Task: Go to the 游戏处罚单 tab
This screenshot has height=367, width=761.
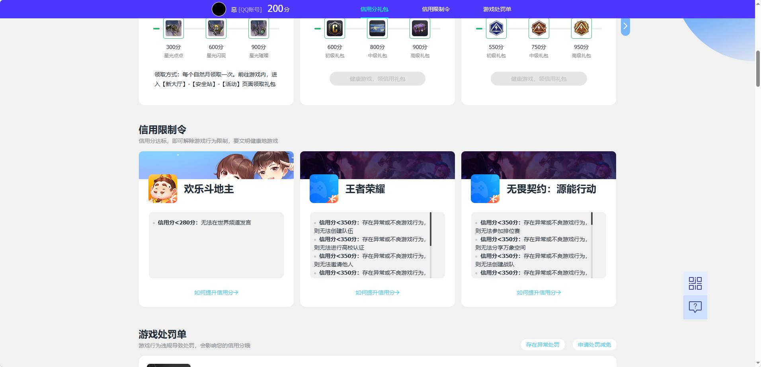Action: pos(497,9)
